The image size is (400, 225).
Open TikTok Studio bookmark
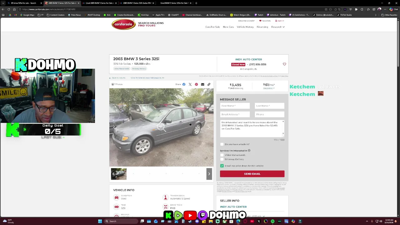(344, 15)
